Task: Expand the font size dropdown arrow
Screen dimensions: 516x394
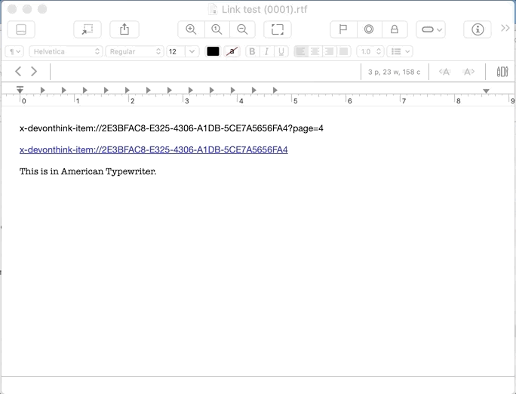Action: (x=192, y=51)
